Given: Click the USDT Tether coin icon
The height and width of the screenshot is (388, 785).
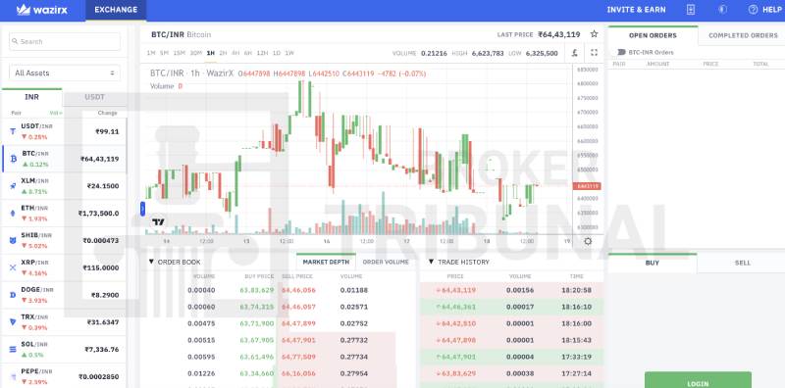Looking at the screenshot, I should [13, 131].
